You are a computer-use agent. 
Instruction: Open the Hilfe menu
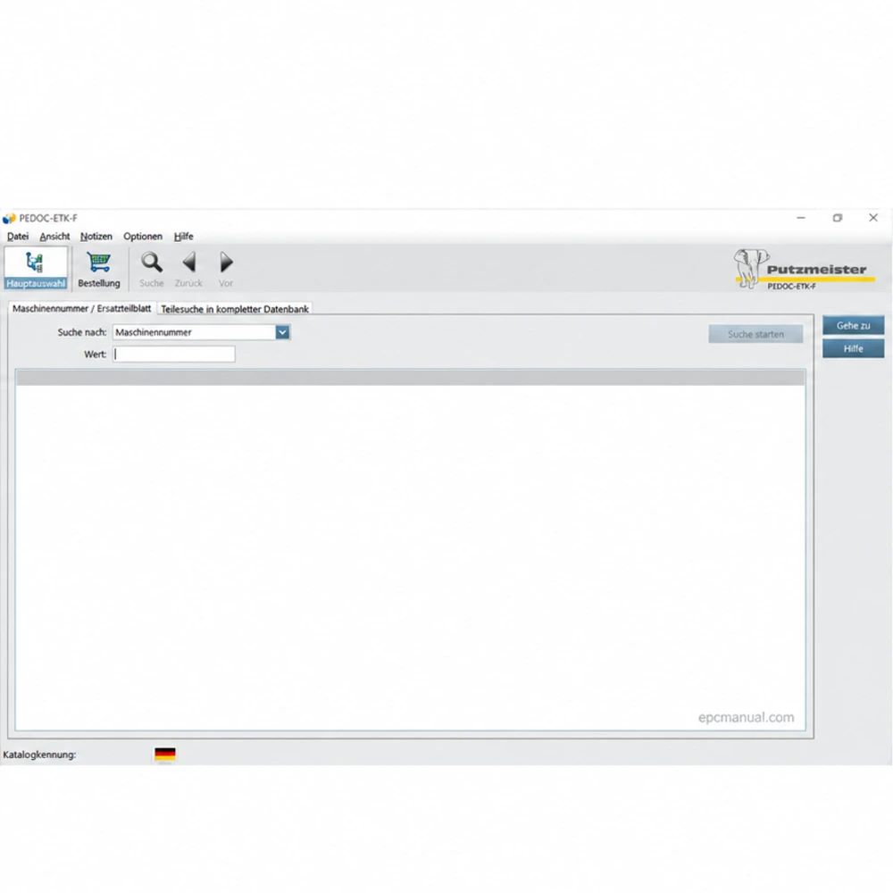pos(183,237)
